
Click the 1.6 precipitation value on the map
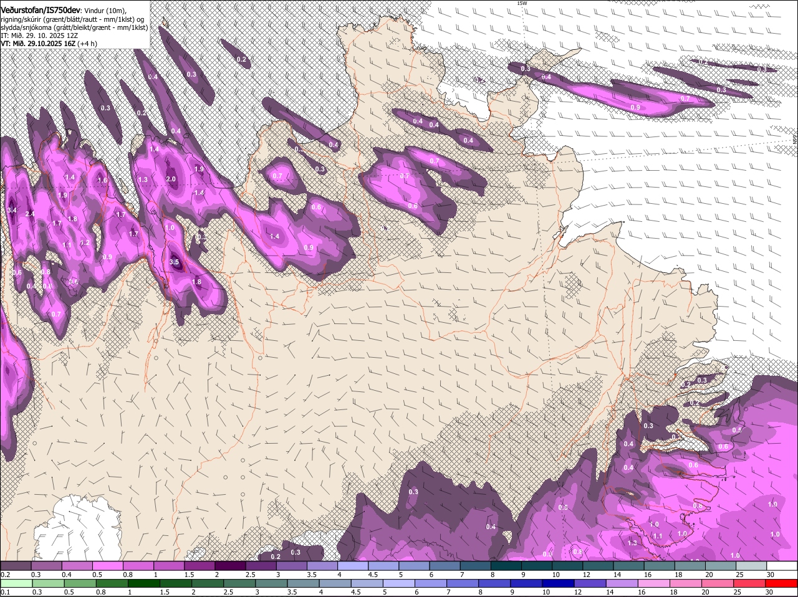(102, 180)
